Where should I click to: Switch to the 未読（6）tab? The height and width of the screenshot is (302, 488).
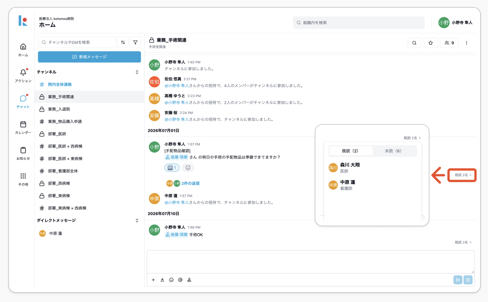(393, 151)
